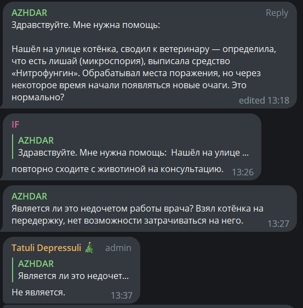The height and width of the screenshot is (308, 303).
Task: Click the 13:27 timestamp on AZHDAR's message
Action: click(278, 224)
